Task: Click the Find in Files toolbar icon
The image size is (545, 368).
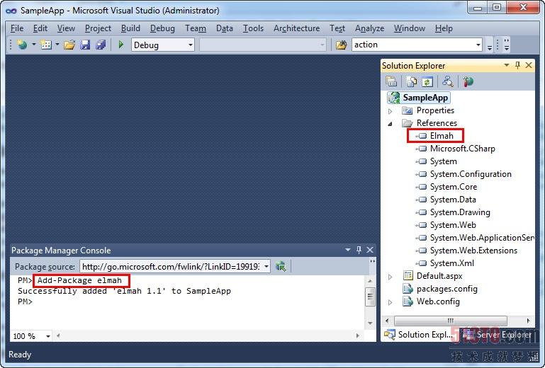Action: point(342,45)
